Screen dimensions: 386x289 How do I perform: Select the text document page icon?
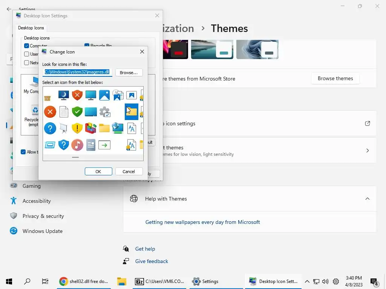(x=63, y=112)
